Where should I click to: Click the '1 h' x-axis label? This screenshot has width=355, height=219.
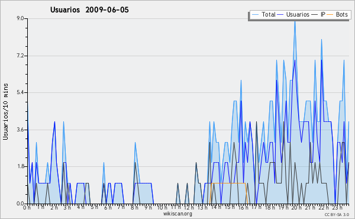(41, 207)
